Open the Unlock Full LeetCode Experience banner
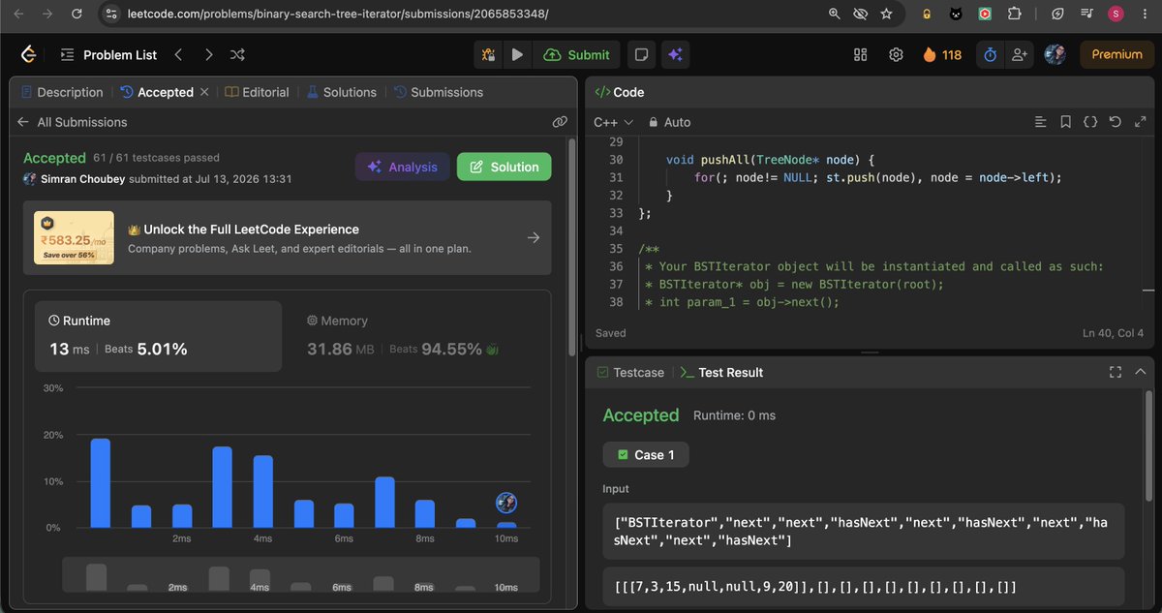The width and height of the screenshot is (1162, 613). click(x=287, y=237)
